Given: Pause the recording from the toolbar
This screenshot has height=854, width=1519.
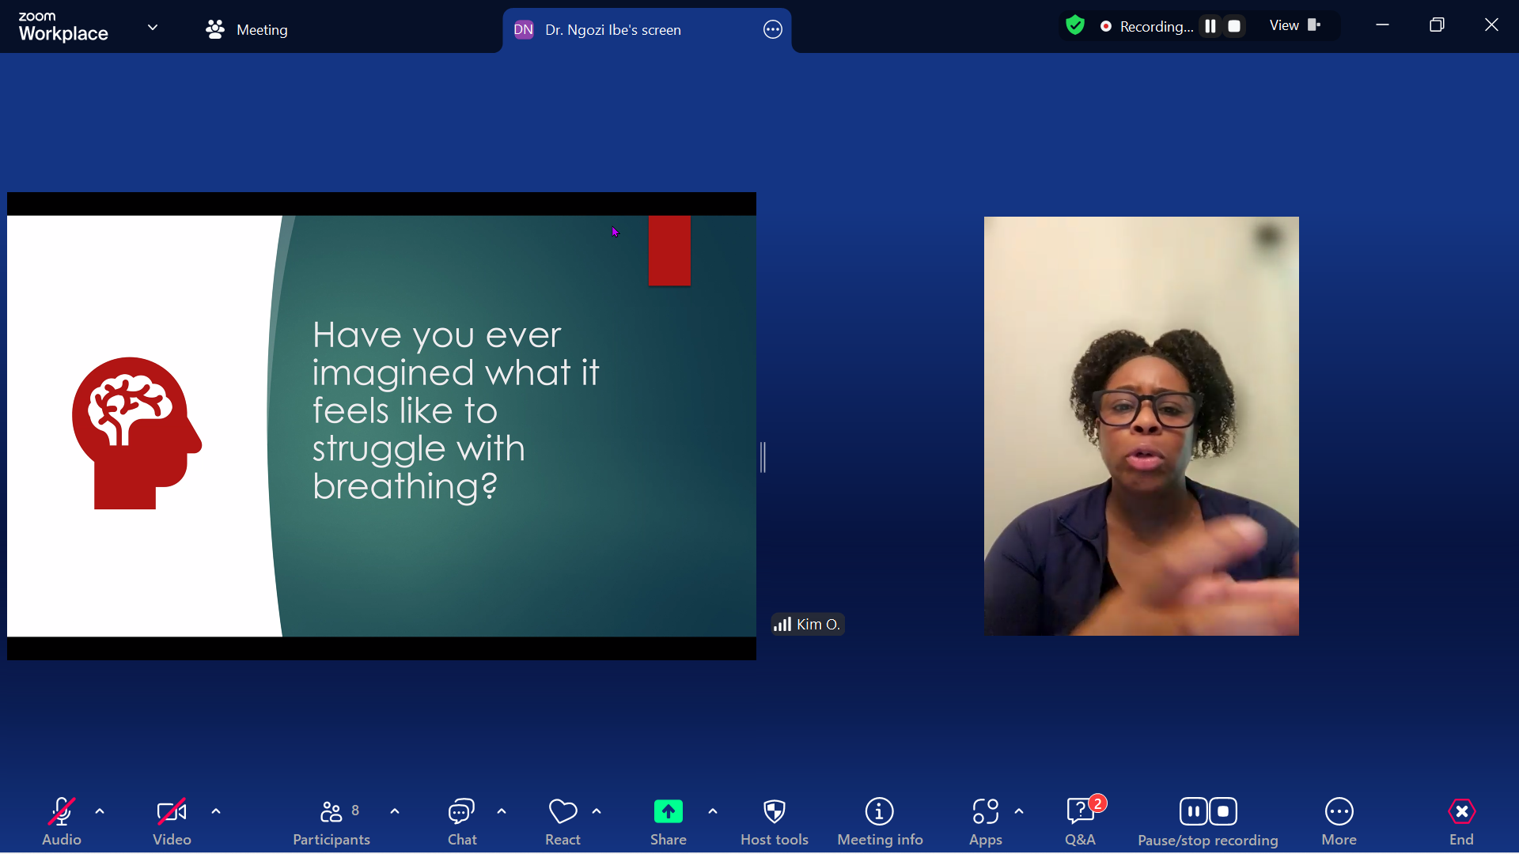Looking at the screenshot, I should click(x=1194, y=811).
